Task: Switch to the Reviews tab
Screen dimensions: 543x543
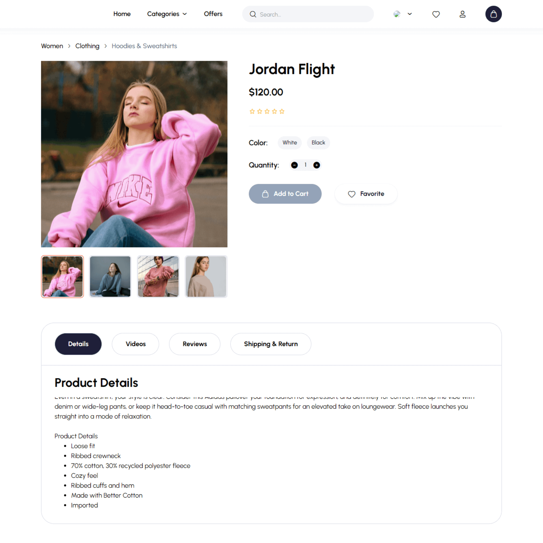Action: [195, 344]
